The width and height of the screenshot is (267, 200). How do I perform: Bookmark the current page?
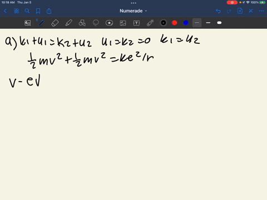(38, 11)
